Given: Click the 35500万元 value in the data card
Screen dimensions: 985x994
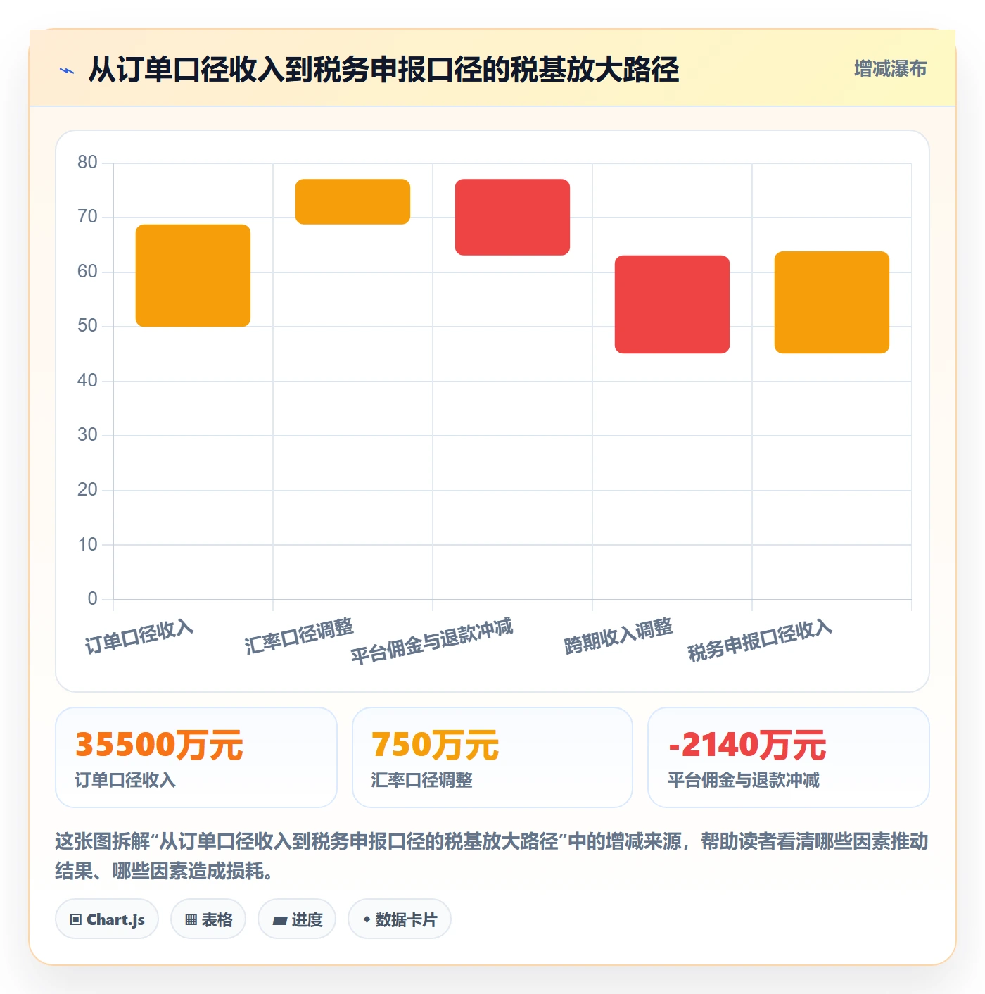Looking at the screenshot, I should point(159,745).
